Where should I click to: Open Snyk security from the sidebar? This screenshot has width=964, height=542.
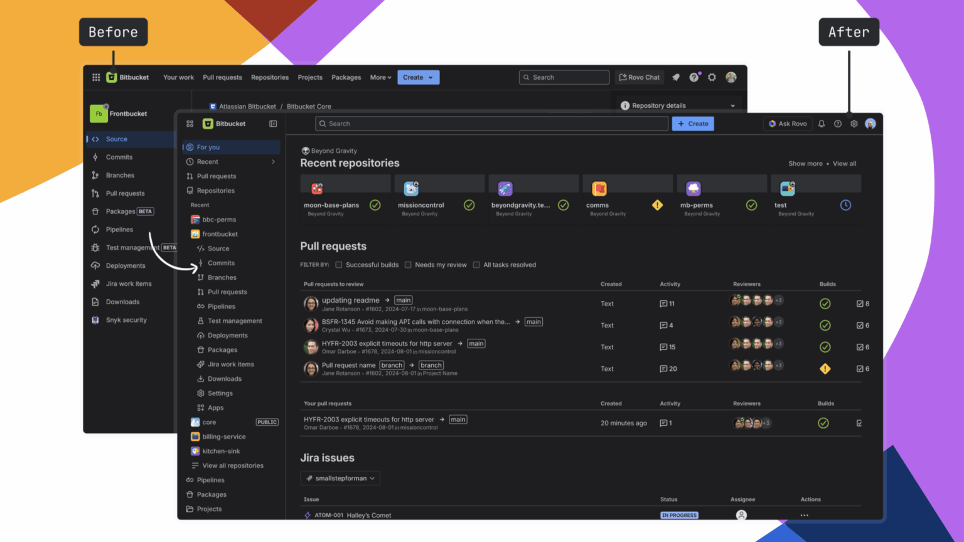126,320
